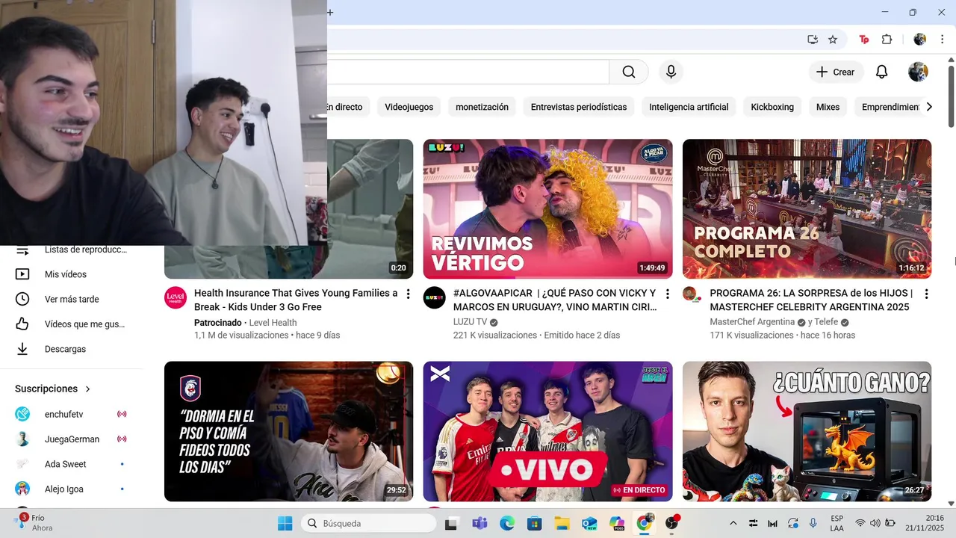The height and width of the screenshot is (538, 956).
Task: Open the Frío weather widget
Action: pos(34,523)
